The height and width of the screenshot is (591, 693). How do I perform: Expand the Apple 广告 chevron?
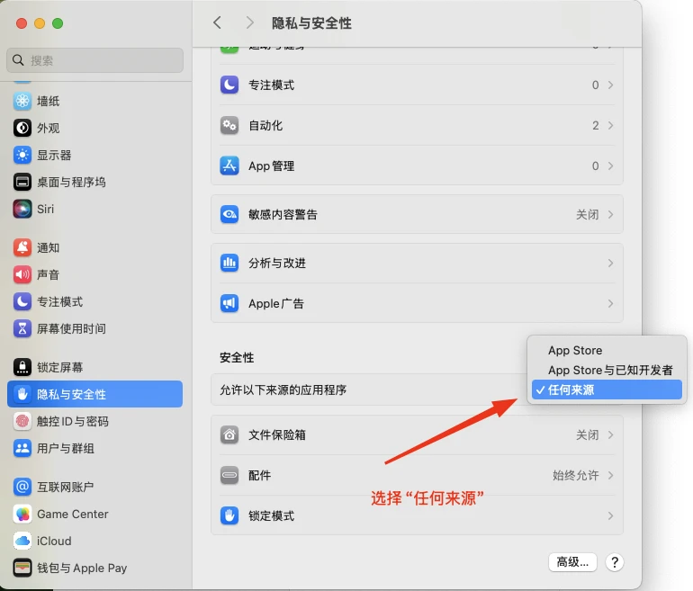point(610,303)
